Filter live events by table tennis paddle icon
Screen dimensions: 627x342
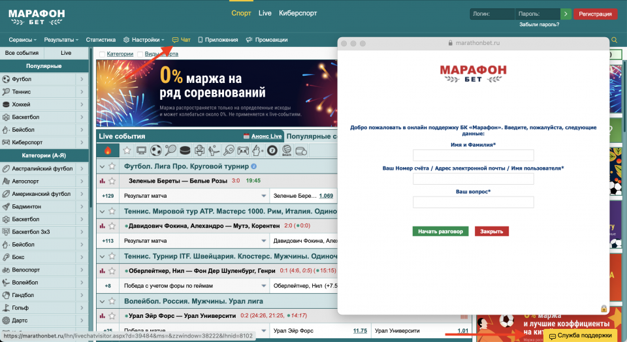click(229, 151)
